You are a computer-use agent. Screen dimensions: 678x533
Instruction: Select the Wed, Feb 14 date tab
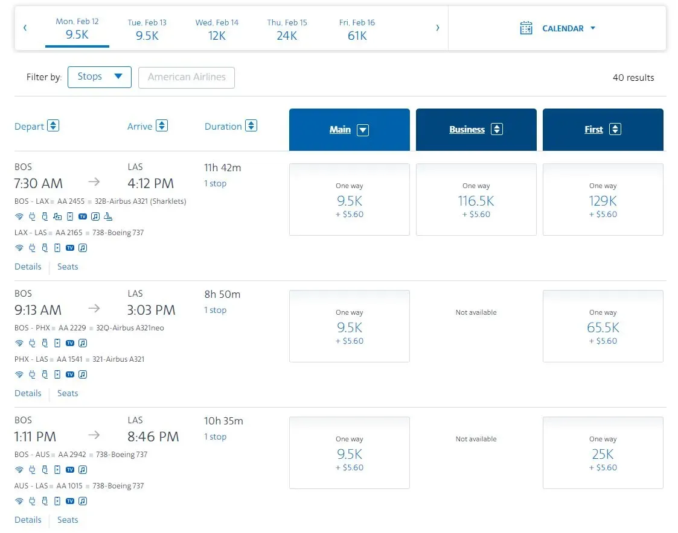217,29
